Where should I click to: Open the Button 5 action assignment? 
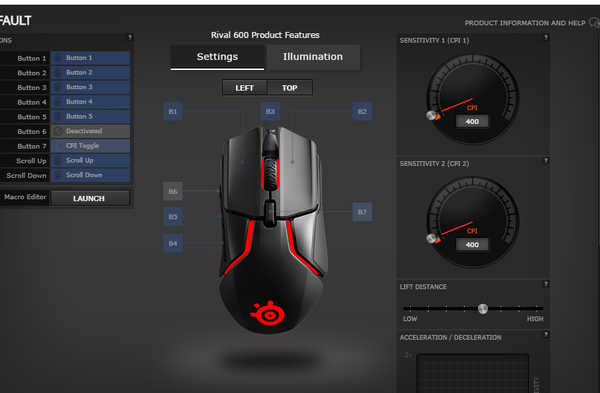[x=90, y=117]
